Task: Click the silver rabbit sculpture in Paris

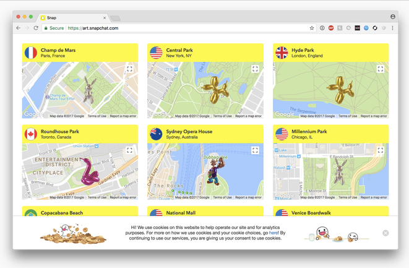Action: coord(88,90)
